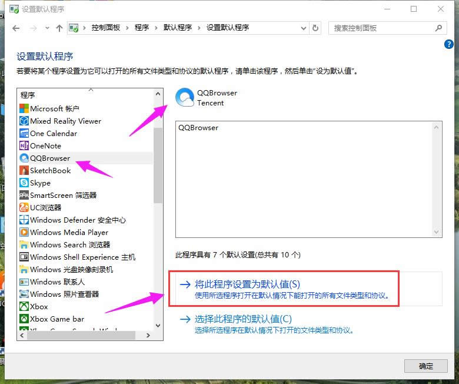Click 将此程序设置为默认值 link
The image size is (459, 384).
point(248,284)
